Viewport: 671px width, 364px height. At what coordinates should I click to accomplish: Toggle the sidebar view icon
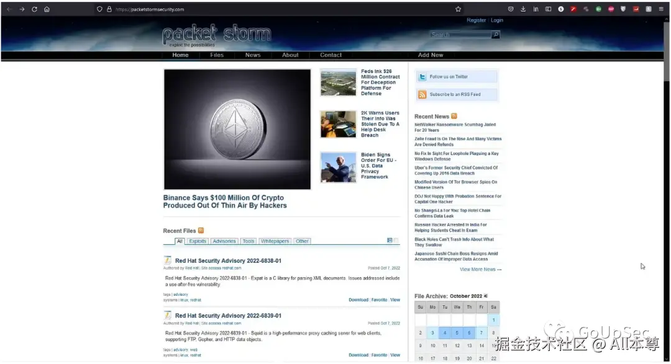pyautogui.click(x=548, y=9)
